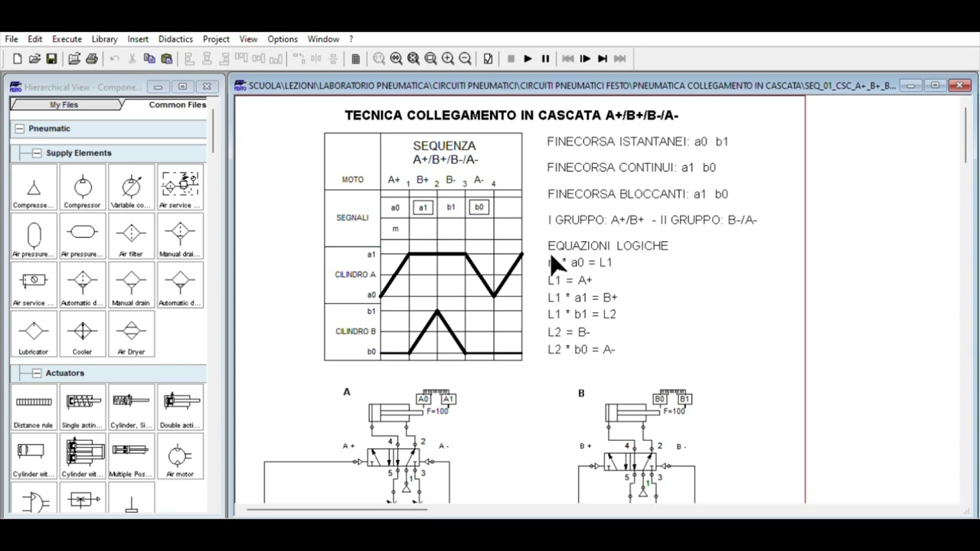This screenshot has height=551, width=980.
Task: Open print preview from the toolbar
Action: point(74,59)
